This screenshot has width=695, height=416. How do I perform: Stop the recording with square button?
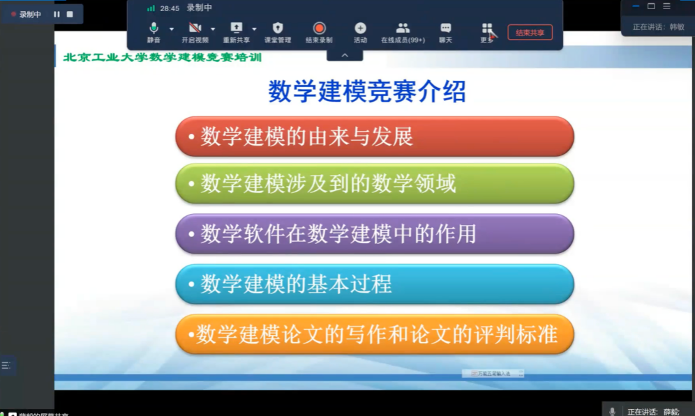click(70, 14)
